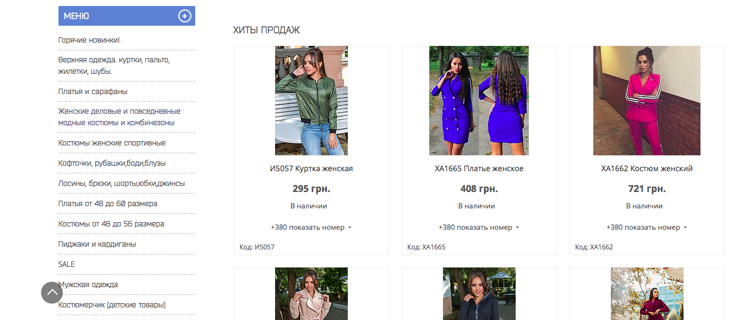
Task: Open Верхняя одежда куртки, пальто category
Action: click(x=114, y=65)
